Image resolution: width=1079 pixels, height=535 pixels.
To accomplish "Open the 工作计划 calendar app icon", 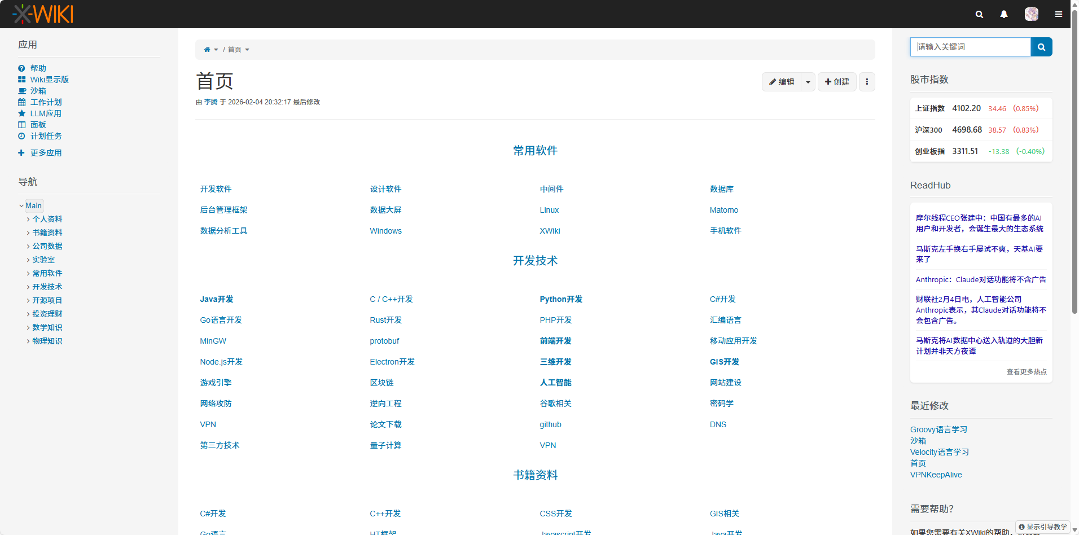I will click(x=21, y=102).
